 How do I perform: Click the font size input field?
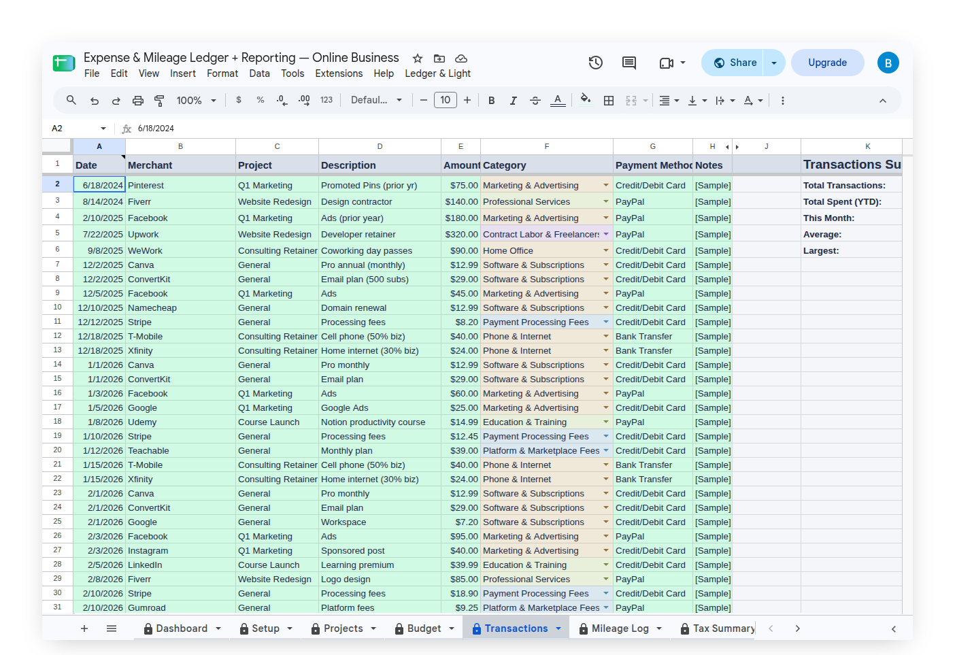446,100
